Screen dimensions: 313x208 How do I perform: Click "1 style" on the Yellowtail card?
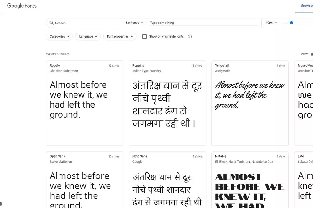[281, 66]
